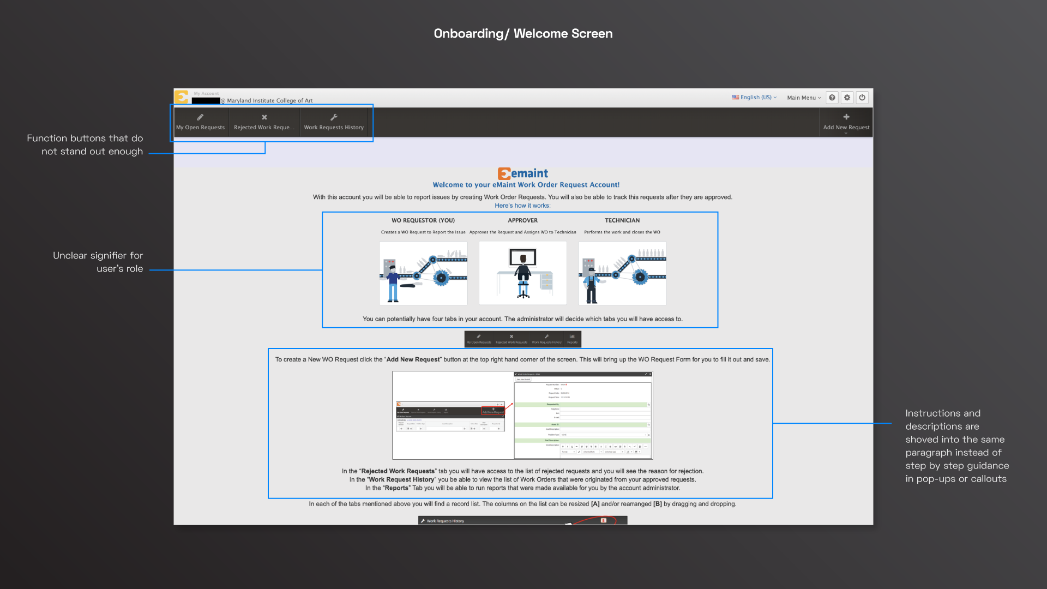
Task: Click the 'Welcome to your eMaint Work Order Request Account!' heading
Action: pyautogui.click(x=526, y=185)
